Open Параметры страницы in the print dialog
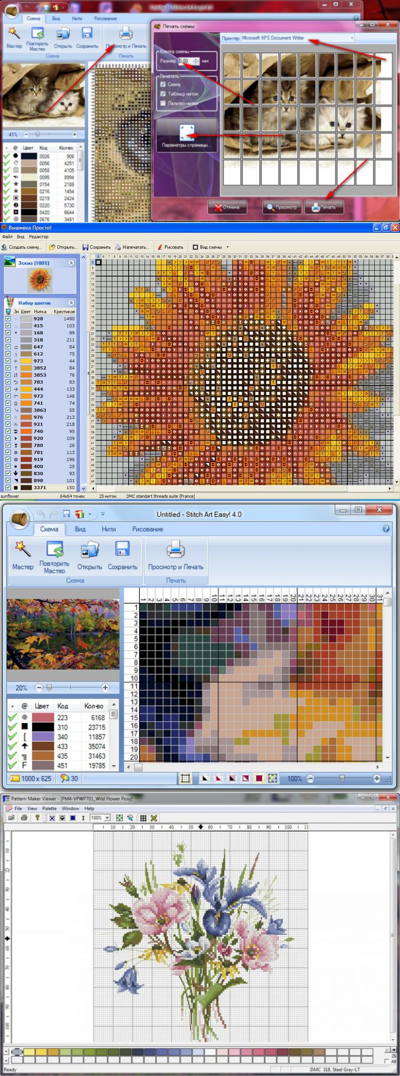The height and width of the screenshot is (1076, 400). [x=186, y=137]
